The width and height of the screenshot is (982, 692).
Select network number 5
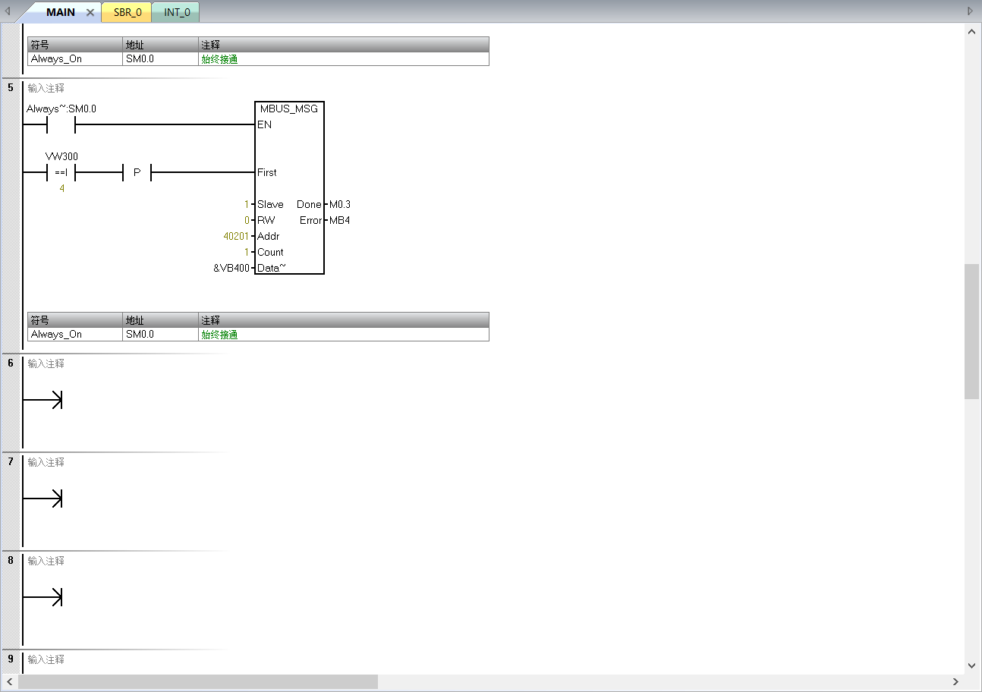pyautogui.click(x=11, y=87)
